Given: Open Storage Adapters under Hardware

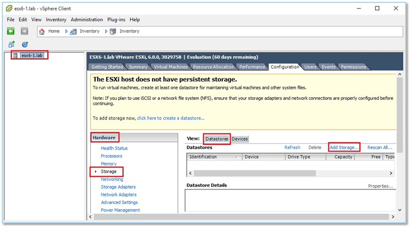Looking at the screenshot, I should pyautogui.click(x=118, y=187).
